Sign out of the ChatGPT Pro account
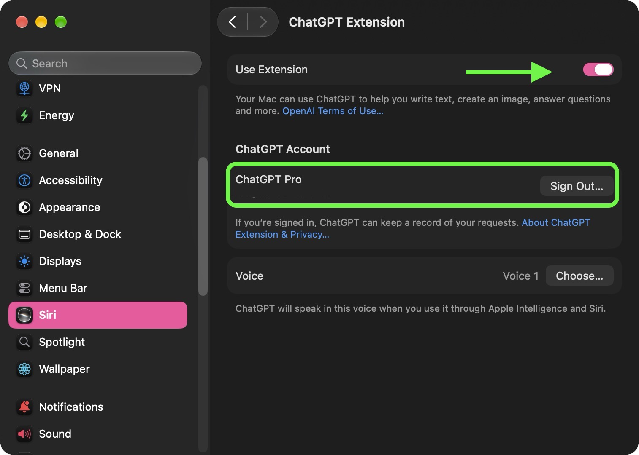 pos(577,186)
